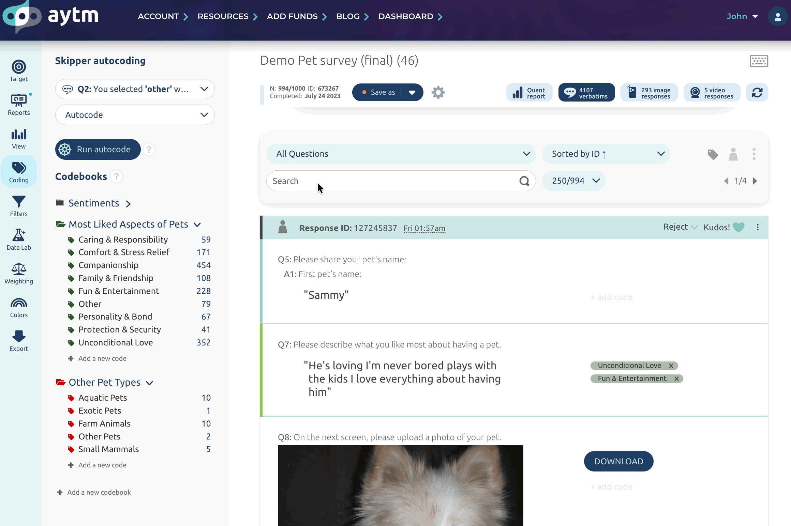Open the View charts sidebar icon
This screenshot has height=526, width=791.
pyautogui.click(x=19, y=139)
